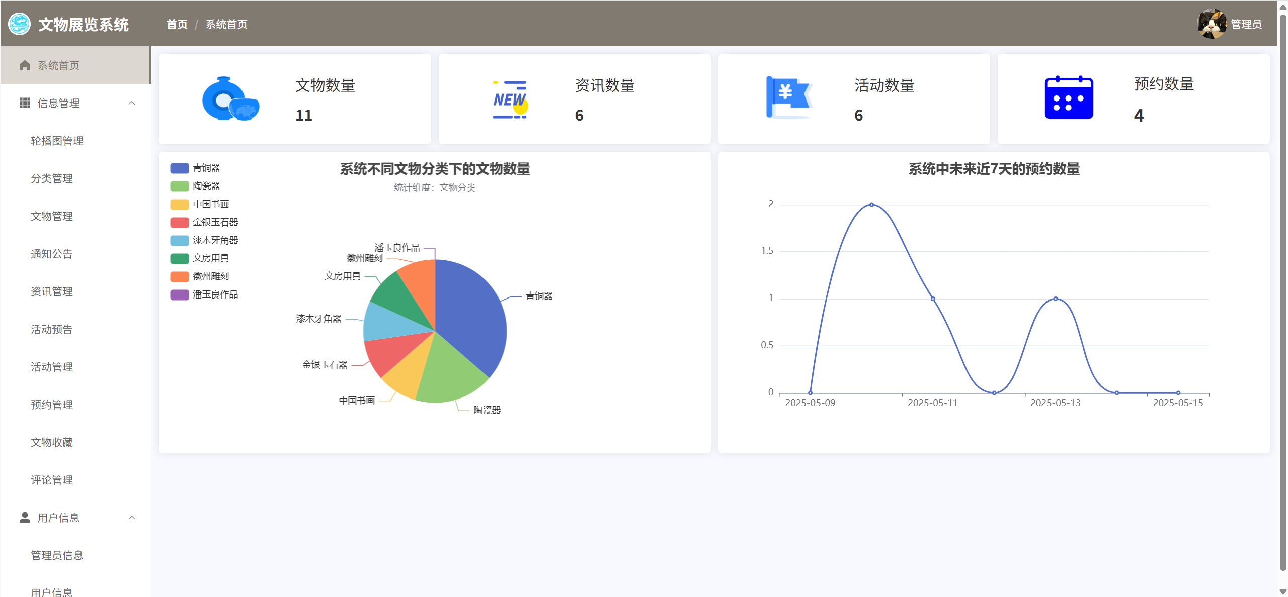Screen dimensions: 1288x597
Task: Click the yellow 中国书画 legend swatch
Action: 180,204
